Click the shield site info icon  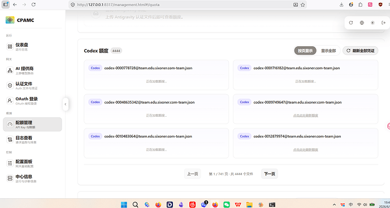point(72,5)
